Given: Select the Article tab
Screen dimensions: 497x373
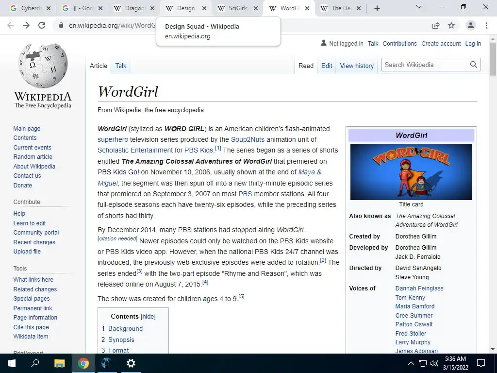Looking at the screenshot, I should point(98,66).
